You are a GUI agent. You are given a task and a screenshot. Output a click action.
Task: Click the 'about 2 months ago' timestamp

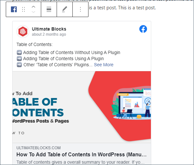tap(49, 34)
